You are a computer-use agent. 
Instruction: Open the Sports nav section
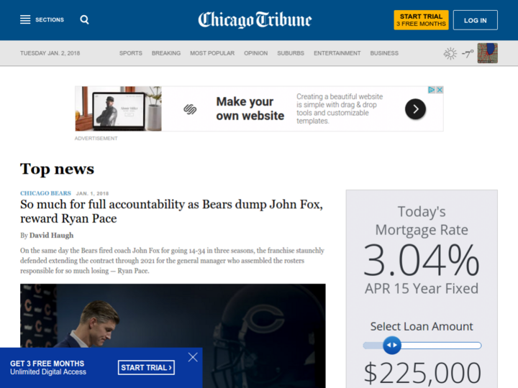tap(130, 53)
